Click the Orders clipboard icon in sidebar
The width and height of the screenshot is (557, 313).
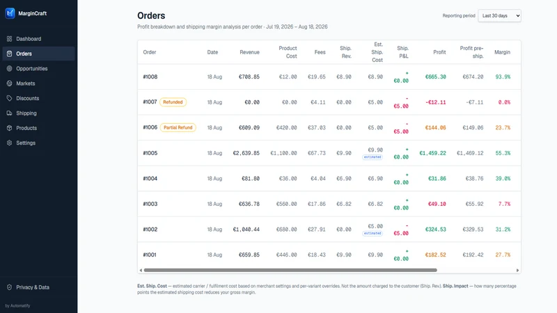[9, 54]
